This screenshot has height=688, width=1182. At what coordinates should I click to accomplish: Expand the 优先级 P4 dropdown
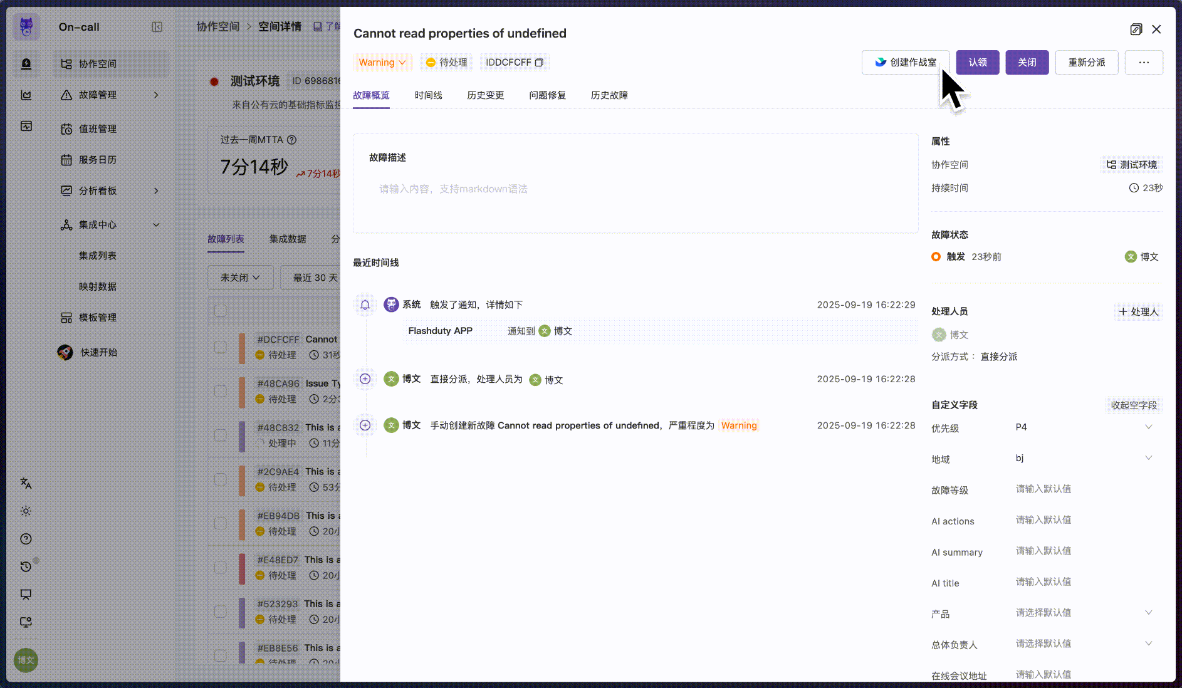[x=1148, y=427]
